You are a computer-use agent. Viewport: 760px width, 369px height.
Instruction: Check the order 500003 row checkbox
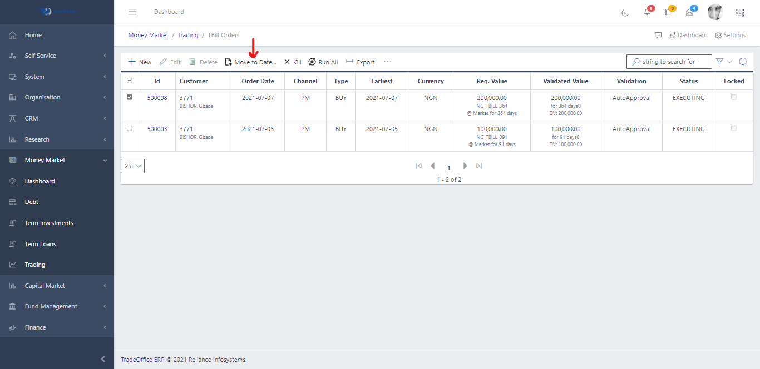[130, 128]
